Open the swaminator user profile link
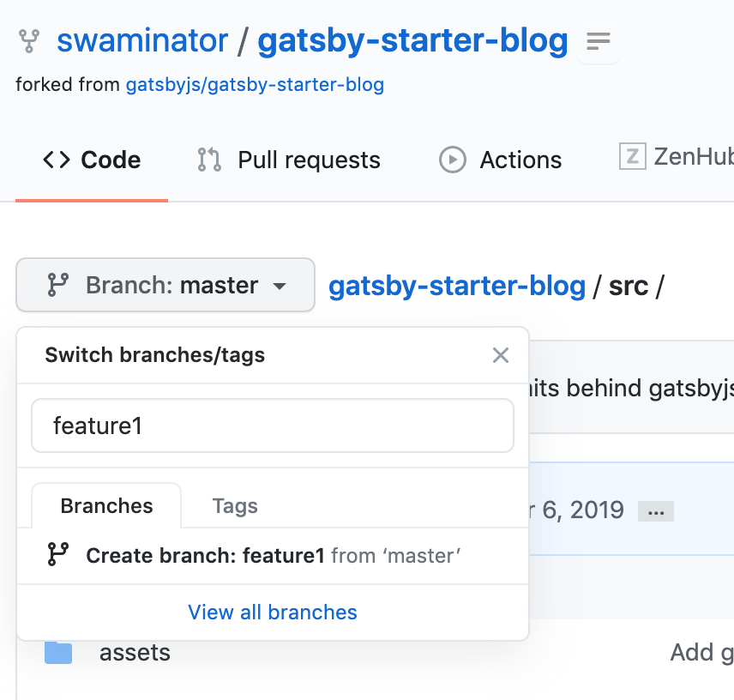This screenshot has height=700, width=734. pos(142,40)
